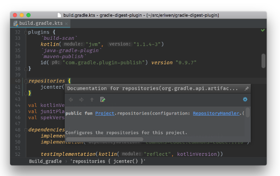Click the "1.1.4-3" version string
This screenshot has width=280, height=176.
tap(147, 44)
